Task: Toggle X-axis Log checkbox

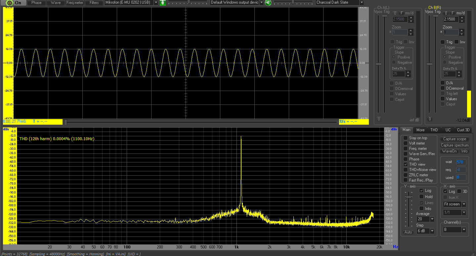Action: click(x=445, y=192)
